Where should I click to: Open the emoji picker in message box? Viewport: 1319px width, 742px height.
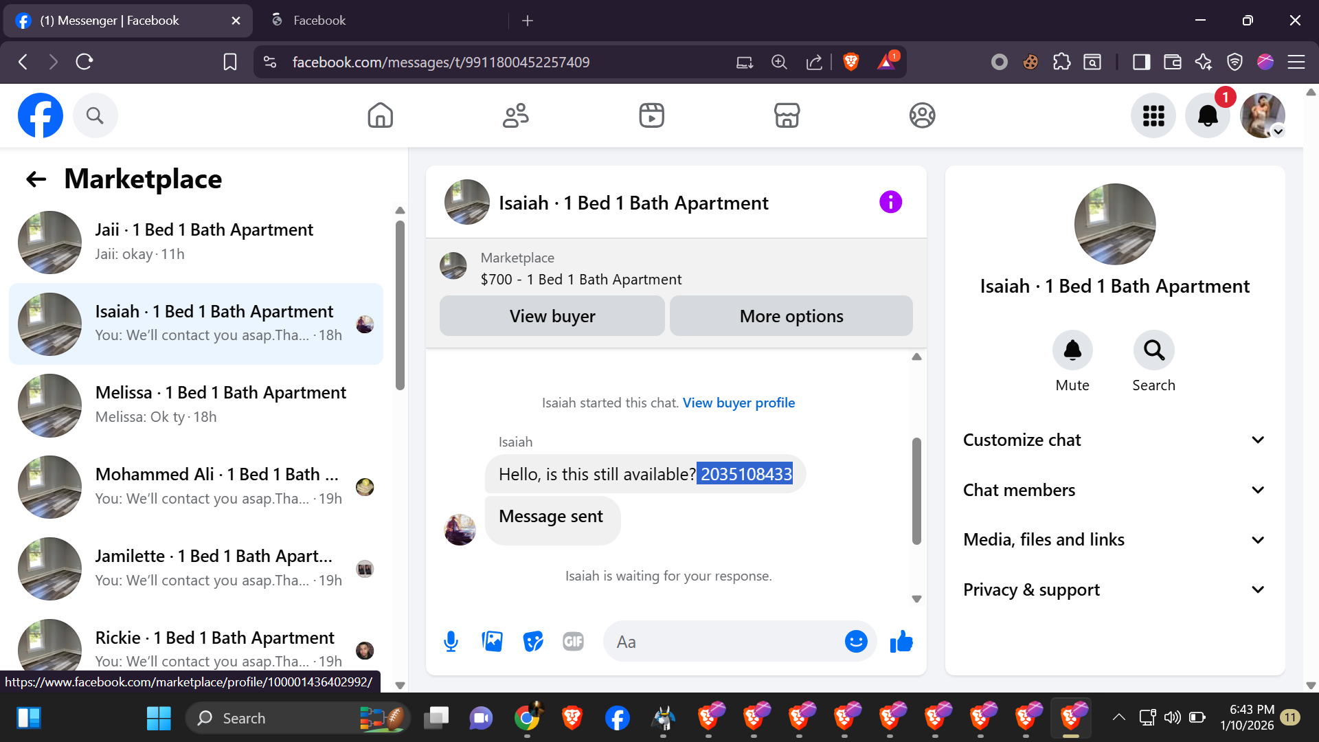tap(856, 642)
